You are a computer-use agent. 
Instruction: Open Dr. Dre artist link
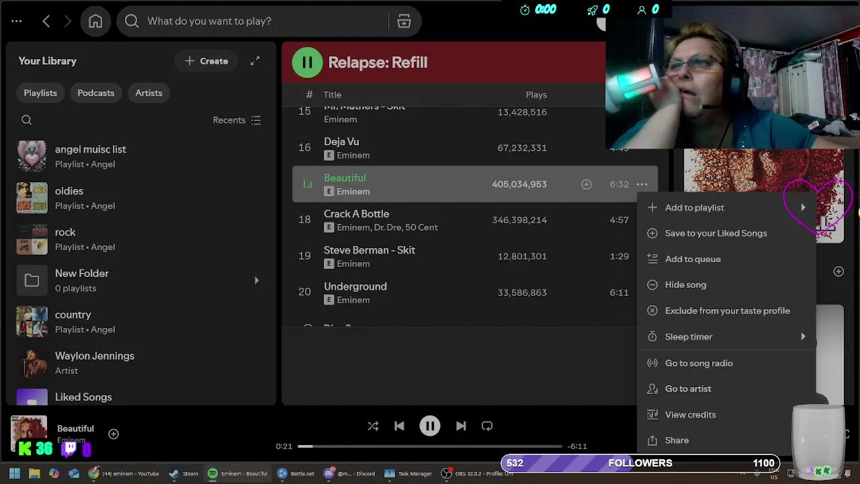point(387,228)
